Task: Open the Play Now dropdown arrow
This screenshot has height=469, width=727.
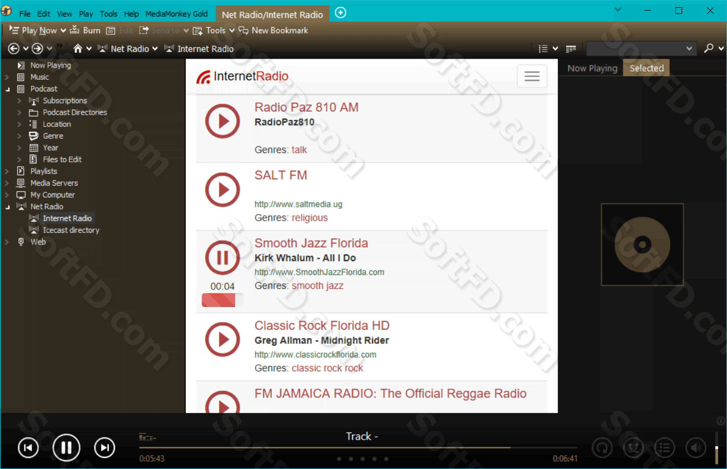Action: coord(63,30)
